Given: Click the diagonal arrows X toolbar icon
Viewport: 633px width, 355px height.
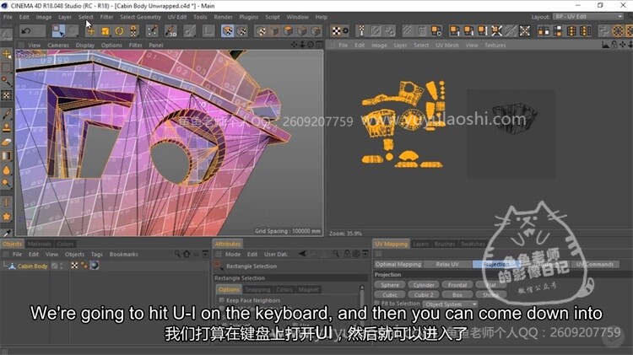Looking at the screenshot, I should pos(524,31).
